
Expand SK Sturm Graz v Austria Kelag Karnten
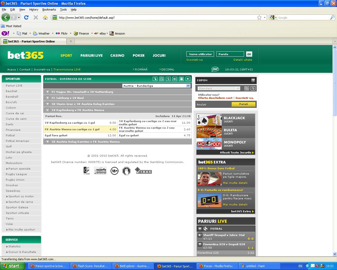(x=47, y=104)
